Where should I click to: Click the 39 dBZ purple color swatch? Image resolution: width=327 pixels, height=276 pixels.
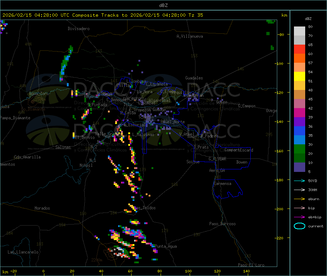pyautogui.click(x=299, y=122)
